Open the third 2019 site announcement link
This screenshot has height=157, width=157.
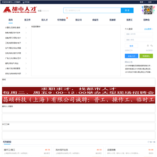coord(138,72)
